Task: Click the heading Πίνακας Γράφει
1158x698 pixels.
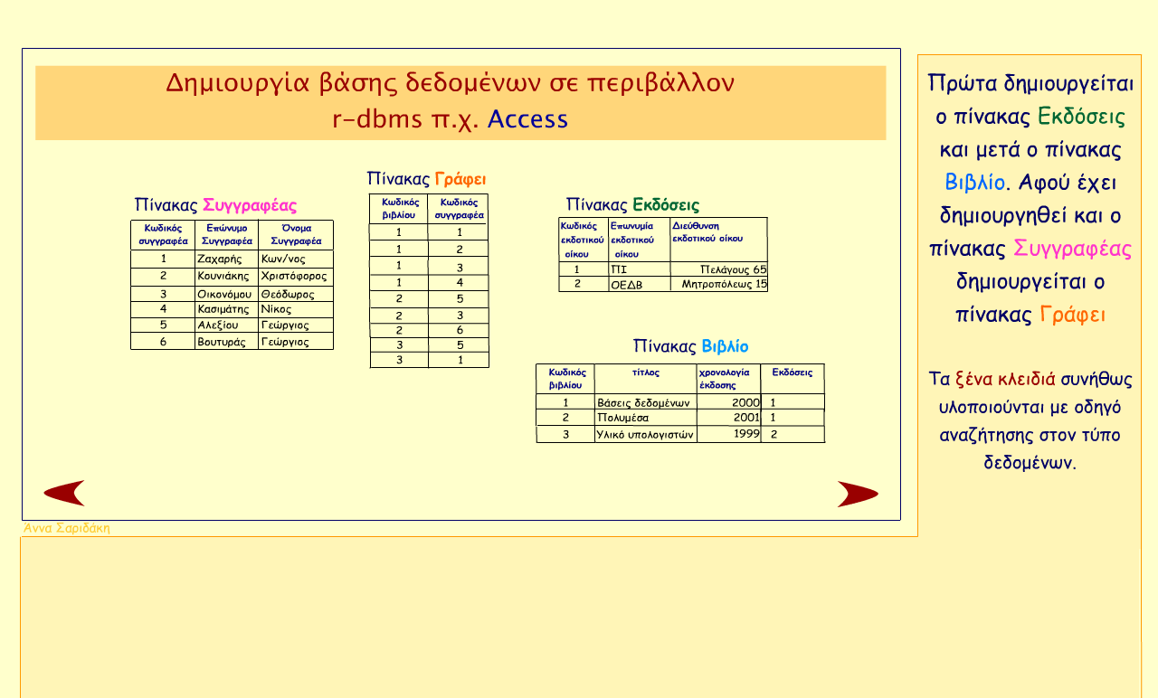Action: coord(426,179)
